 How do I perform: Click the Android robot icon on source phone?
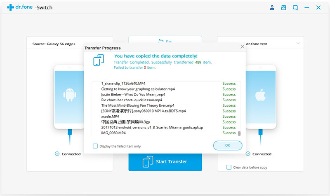[x=70, y=95]
